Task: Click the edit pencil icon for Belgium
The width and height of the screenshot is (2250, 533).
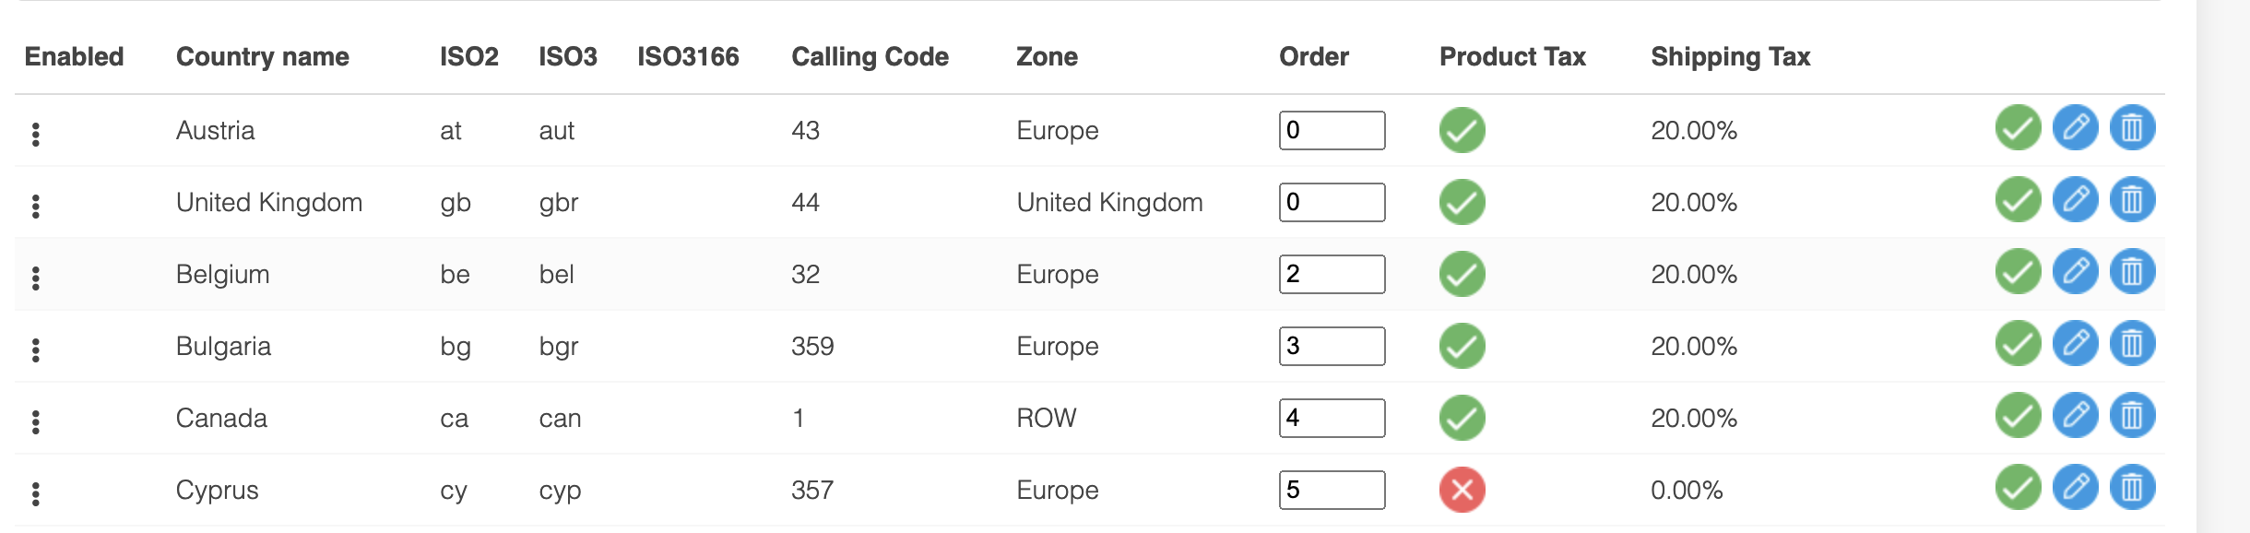Action: (2075, 271)
